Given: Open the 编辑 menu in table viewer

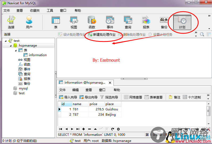Looking at the screenshot, I should (75, 90).
